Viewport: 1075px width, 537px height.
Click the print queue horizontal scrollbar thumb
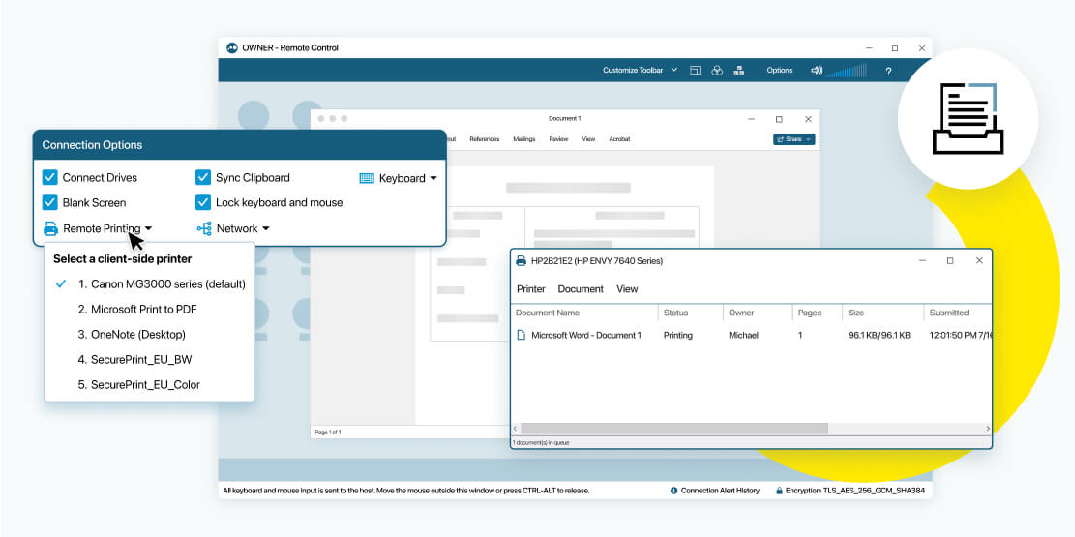674,429
